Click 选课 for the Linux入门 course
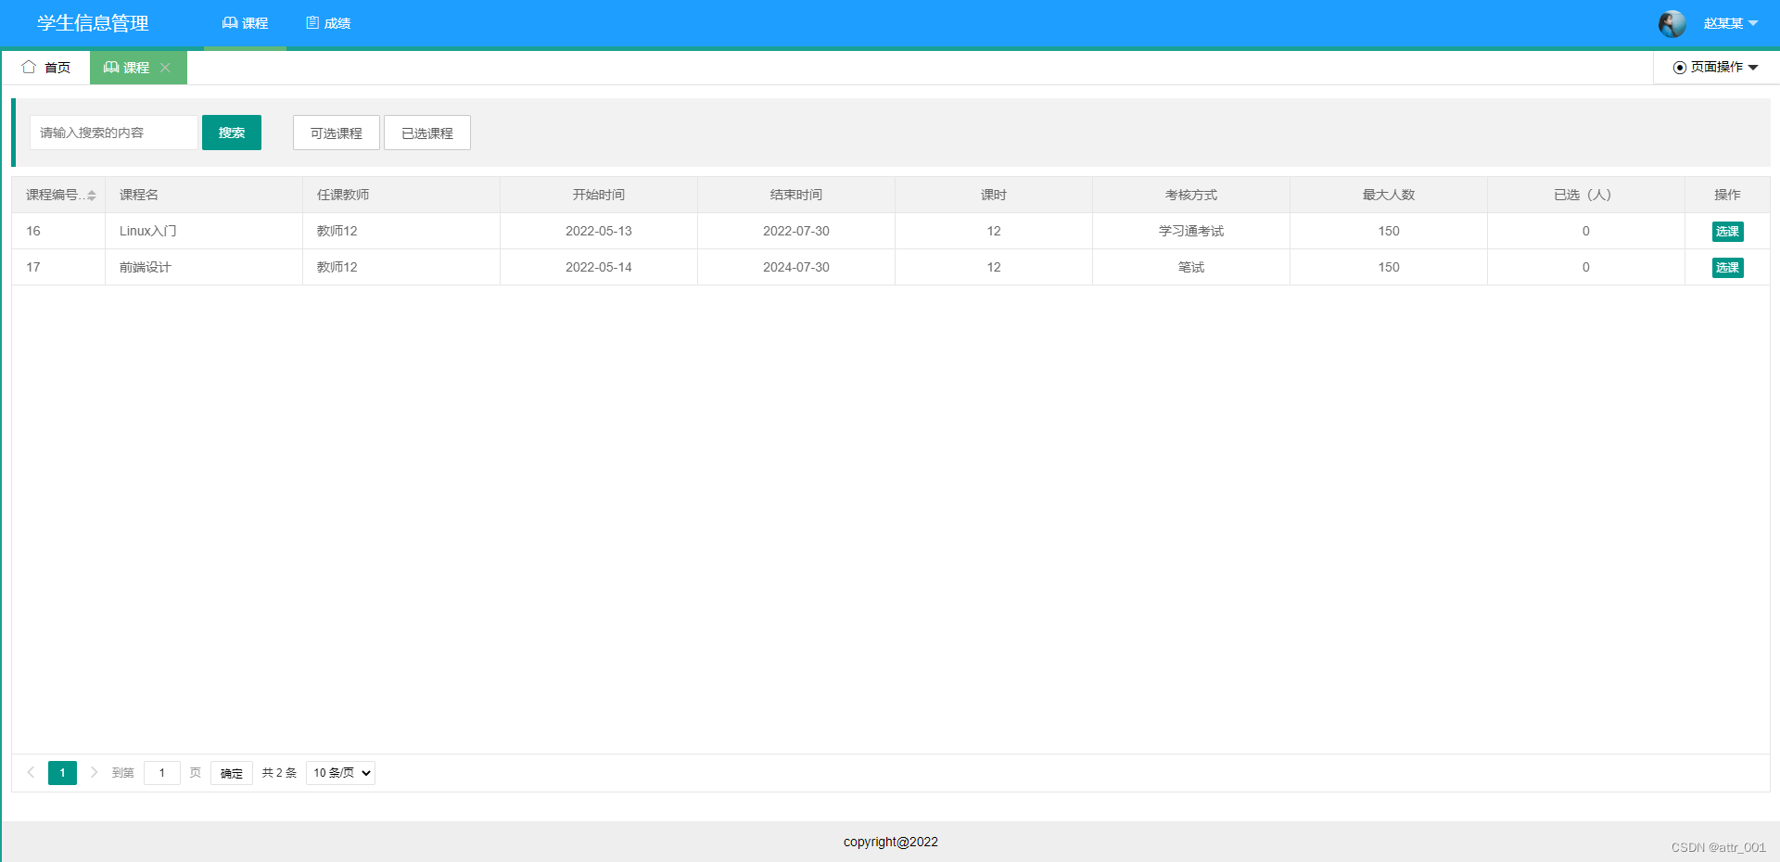The height and width of the screenshot is (862, 1780). (x=1727, y=231)
